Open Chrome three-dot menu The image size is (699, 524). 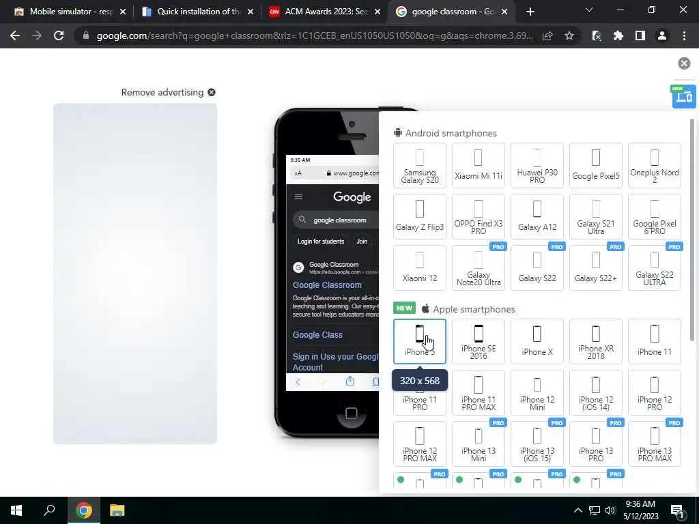click(684, 35)
